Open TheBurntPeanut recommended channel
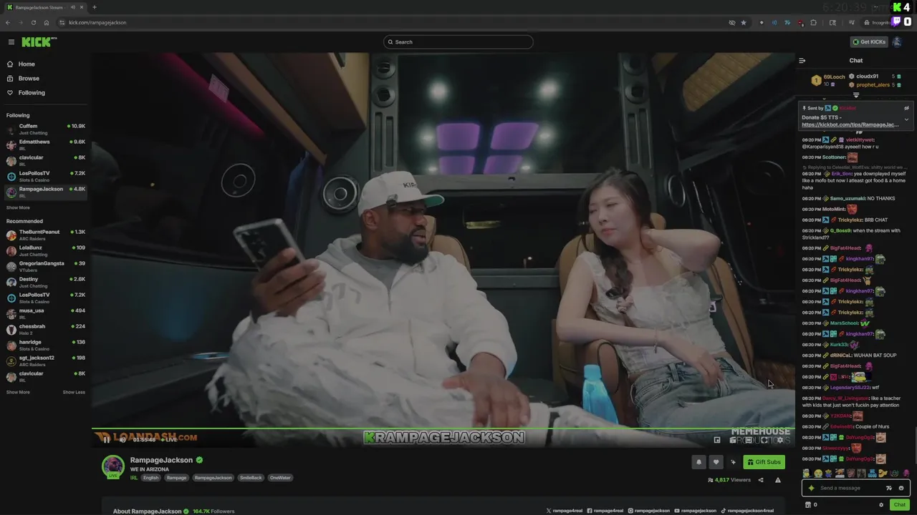 tap(46, 235)
